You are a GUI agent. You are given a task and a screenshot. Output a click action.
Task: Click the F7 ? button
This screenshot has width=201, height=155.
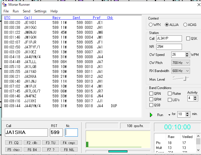tap(50, 150)
